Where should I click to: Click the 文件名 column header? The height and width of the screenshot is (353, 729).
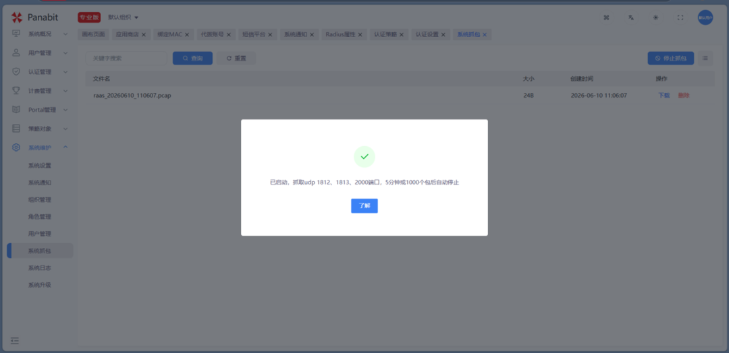(x=101, y=79)
